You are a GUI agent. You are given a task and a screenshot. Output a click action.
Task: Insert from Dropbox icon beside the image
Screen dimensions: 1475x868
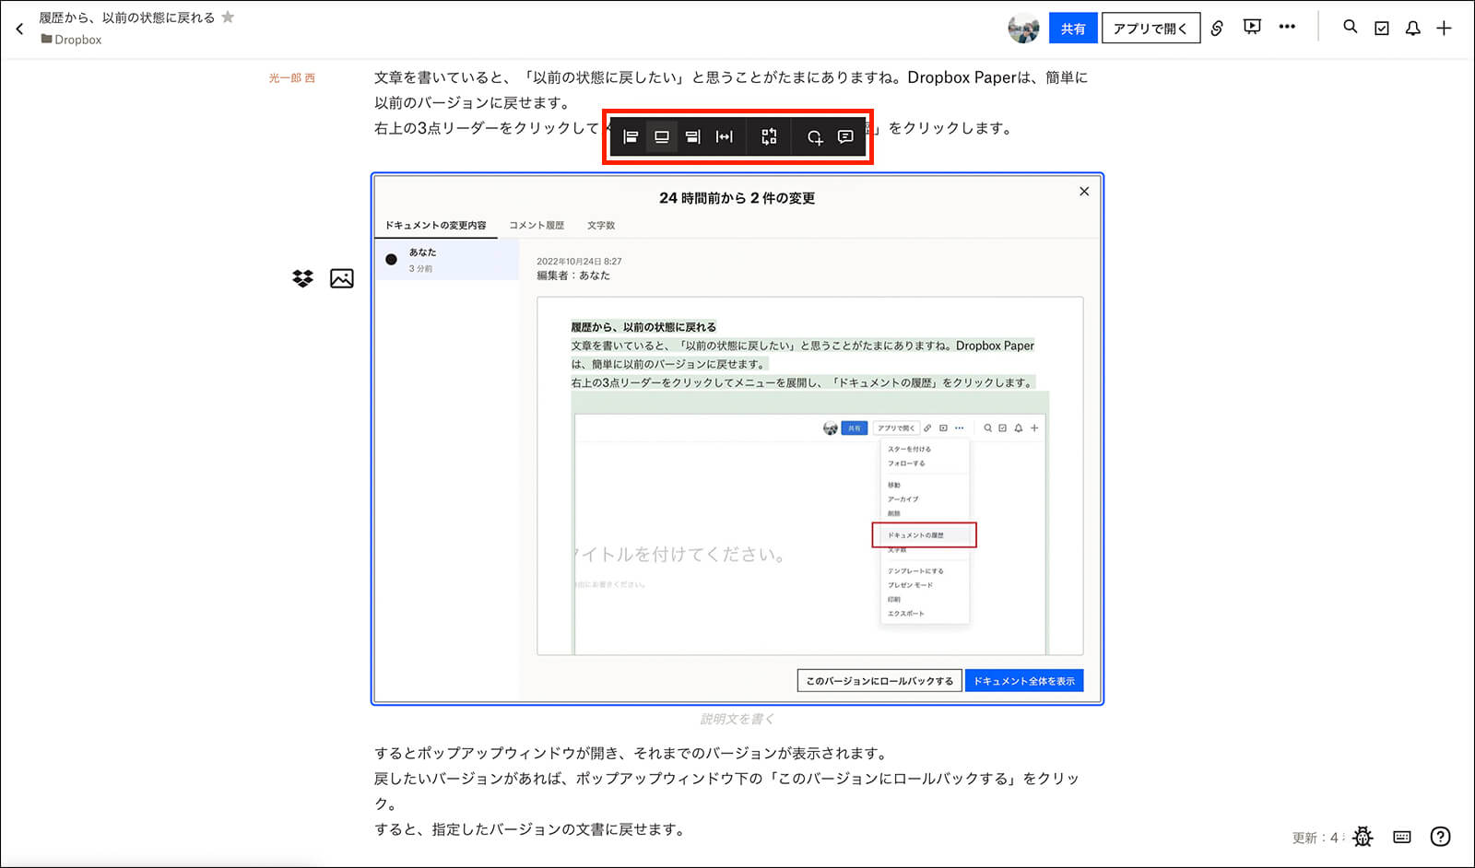pyautogui.click(x=302, y=278)
